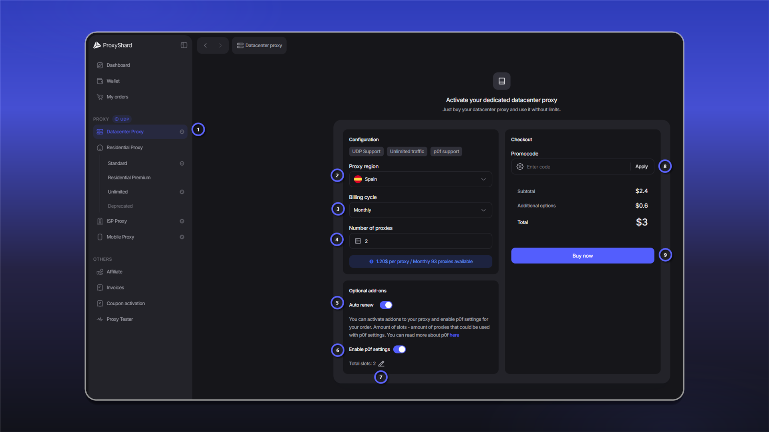This screenshot has width=769, height=432.
Task: Click the Unlimited traffic tag
Action: pyautogui.click(x=407, y=152)
